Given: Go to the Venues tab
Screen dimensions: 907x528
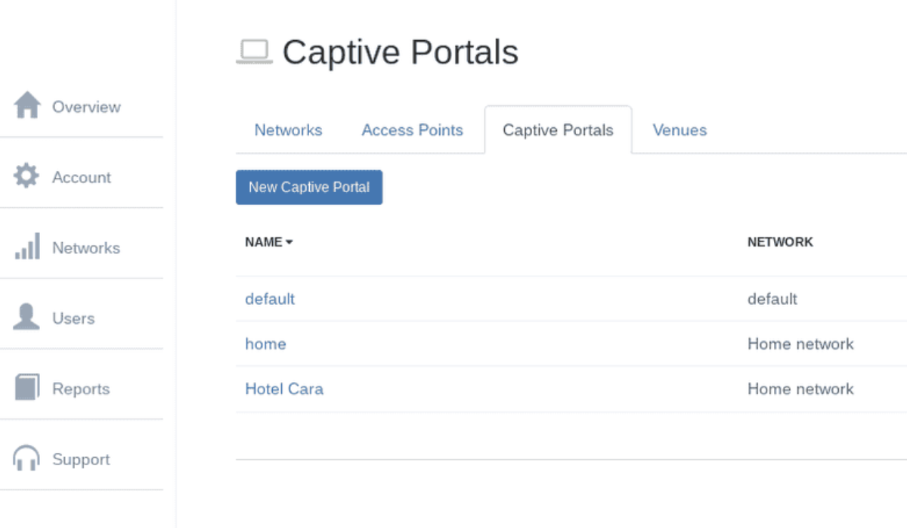Looking at the screenshot, I should tap(679, 130).
